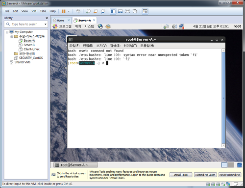The image size is (245, 188).
Task: Click the terminal scrollbar up arrow
Action: point(223,51)
